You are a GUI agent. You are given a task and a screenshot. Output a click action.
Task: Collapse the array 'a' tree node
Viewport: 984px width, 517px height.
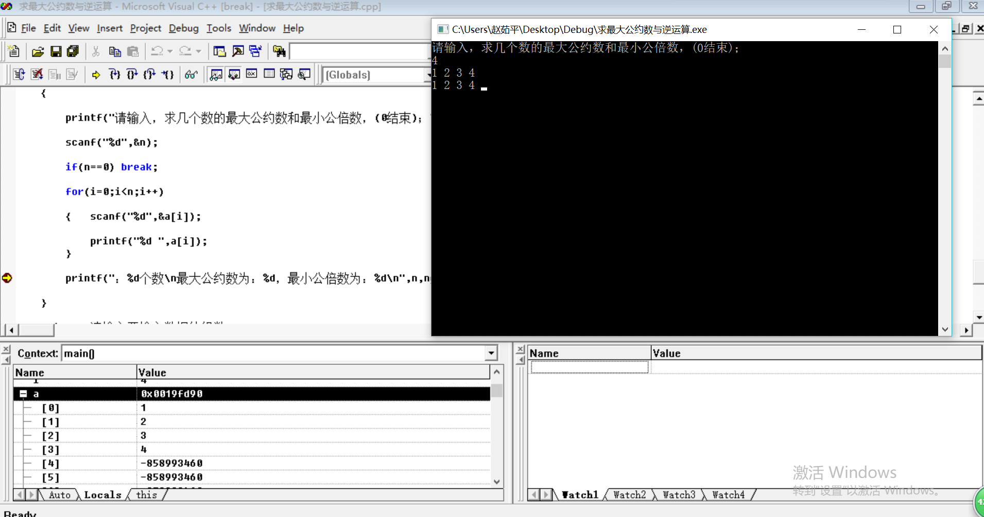tap(23, 394)
